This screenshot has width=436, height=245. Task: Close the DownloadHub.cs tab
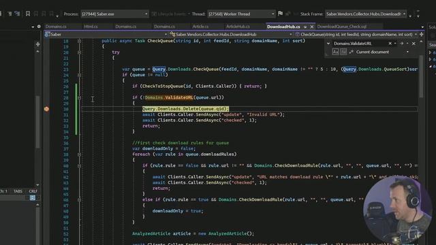(312, 27)
